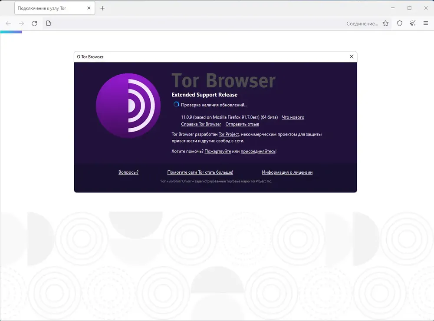The image size is (434, 321).
Task: Open the 'Что нового' link
Action: coord(293,117)
